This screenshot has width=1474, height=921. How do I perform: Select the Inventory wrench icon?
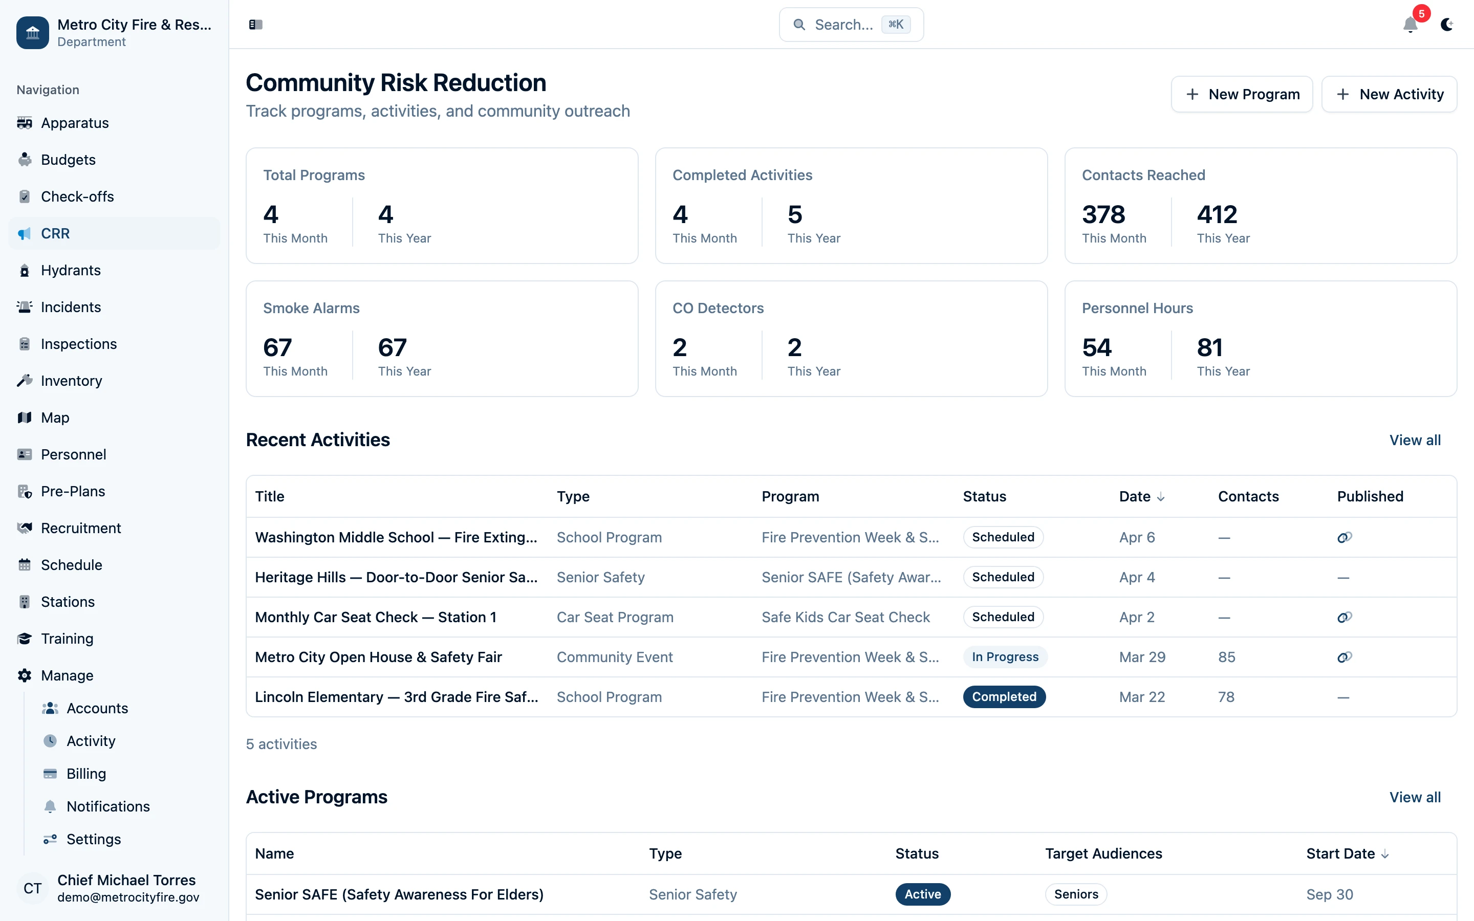click(25, 380)
